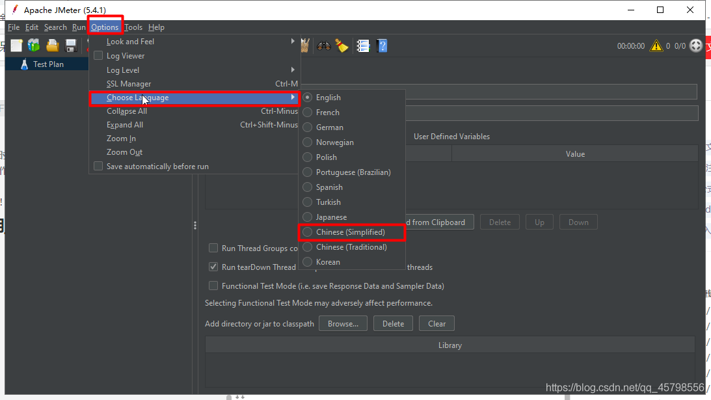Click the round thread status icon
This screenshot has height=400, width=711.
[696, 46]
